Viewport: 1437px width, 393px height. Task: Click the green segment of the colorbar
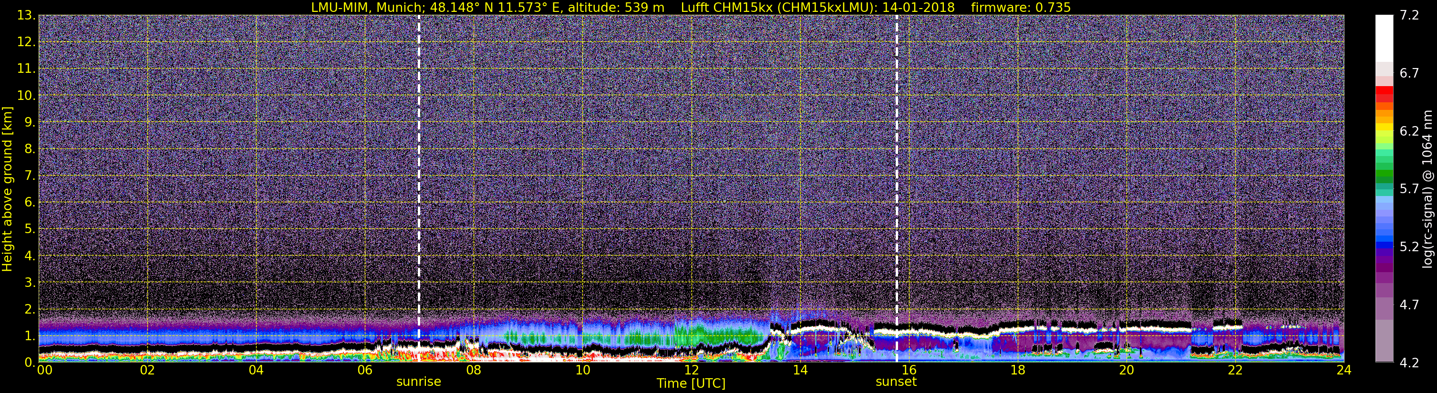tap(1384, 173)
